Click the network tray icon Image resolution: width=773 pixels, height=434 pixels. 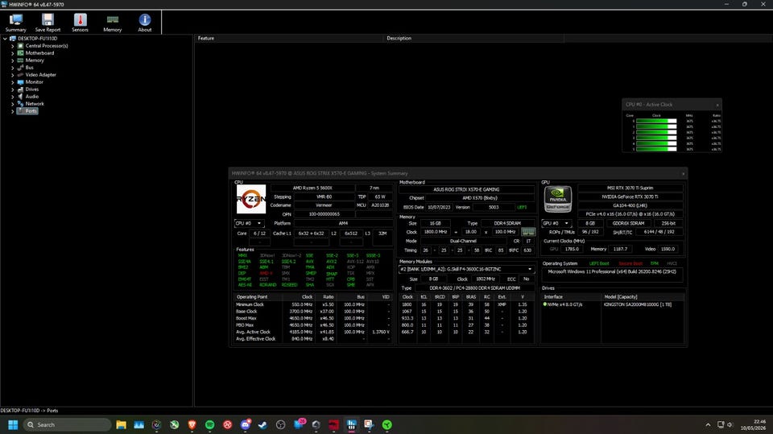point(720,424)
